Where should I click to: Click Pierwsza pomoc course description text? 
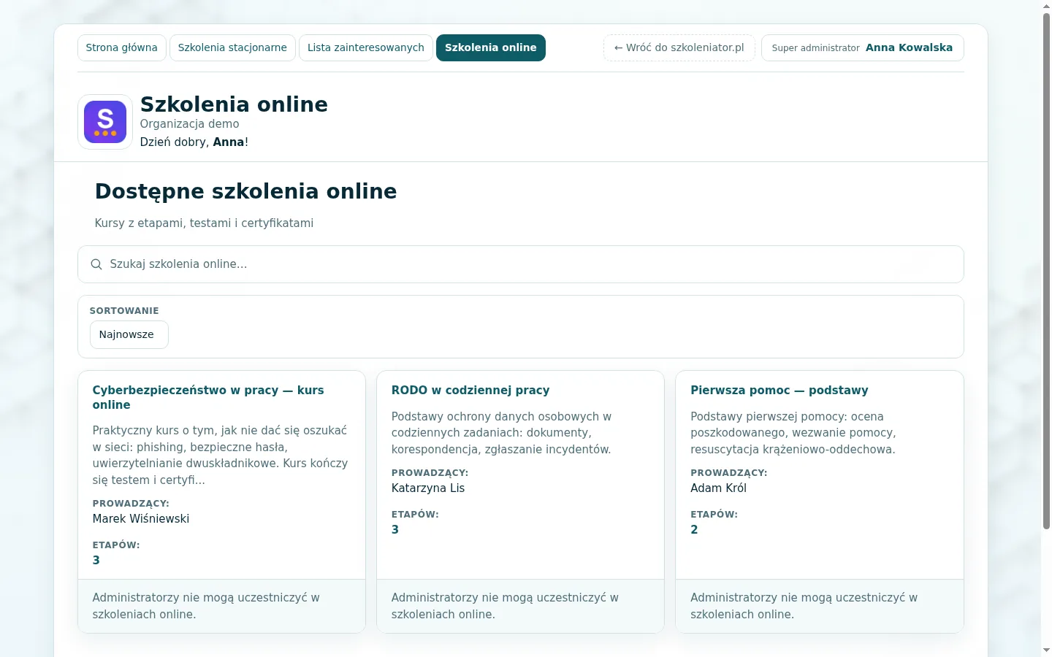pos(793,433)
